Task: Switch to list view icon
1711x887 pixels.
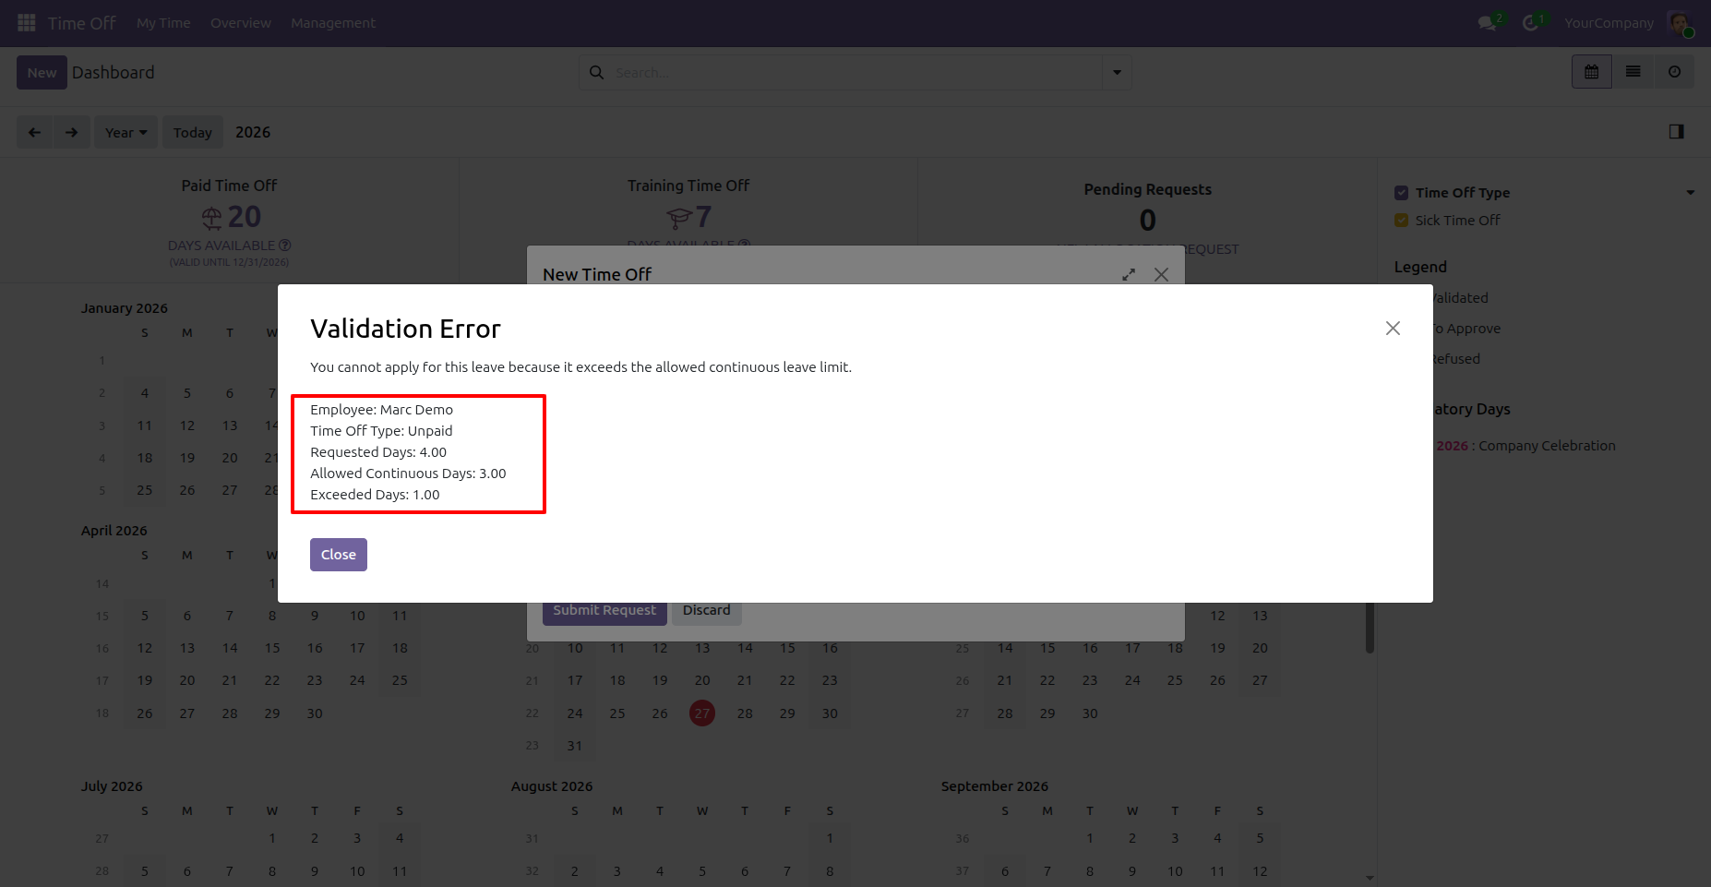Action: tap(1633, 72)
